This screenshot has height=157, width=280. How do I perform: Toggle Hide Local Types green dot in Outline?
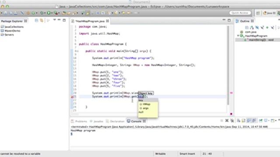[x=267, y=27]
